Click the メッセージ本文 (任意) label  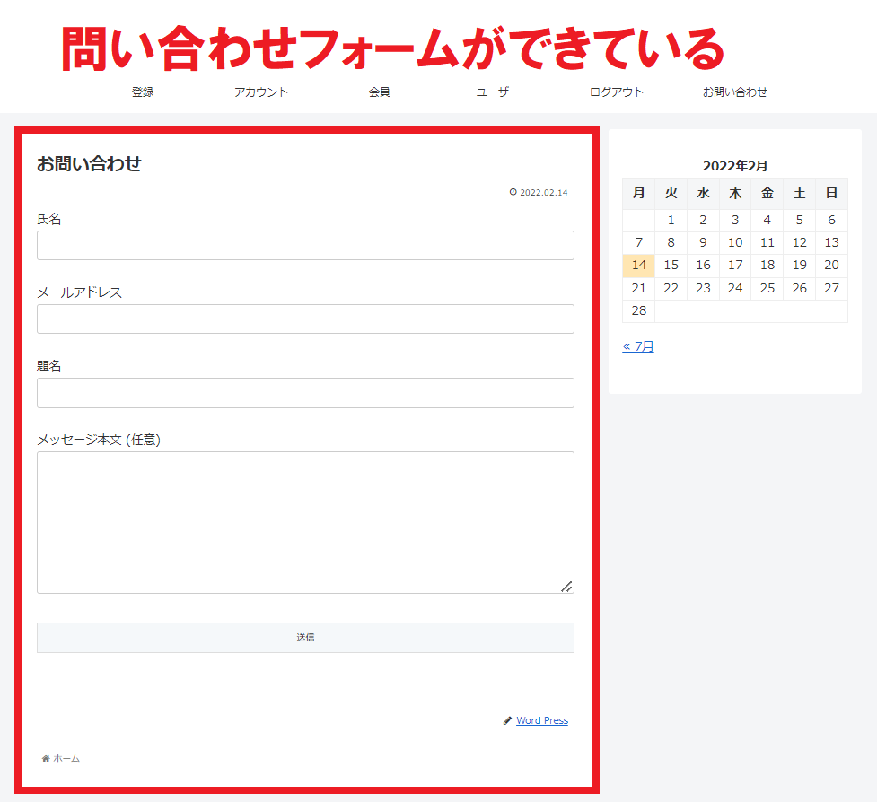99,440
